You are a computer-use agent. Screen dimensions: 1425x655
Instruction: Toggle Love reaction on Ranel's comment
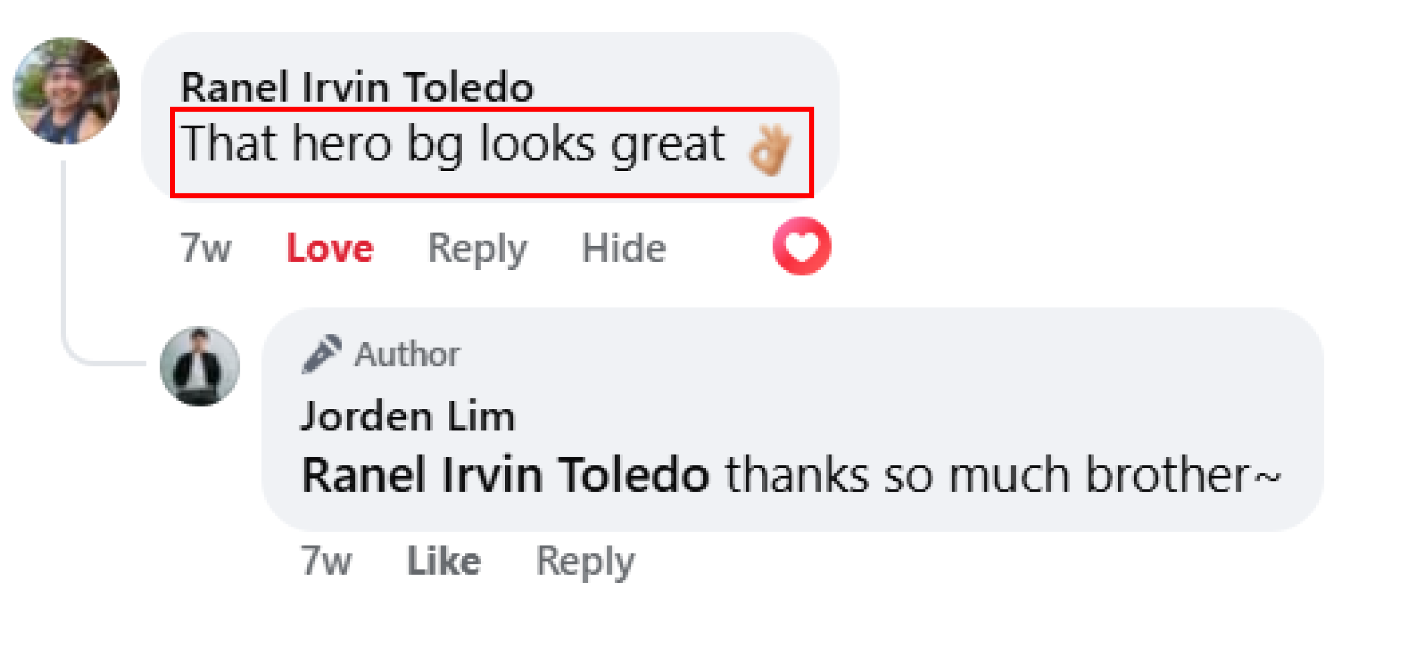(x=329, y=248)
